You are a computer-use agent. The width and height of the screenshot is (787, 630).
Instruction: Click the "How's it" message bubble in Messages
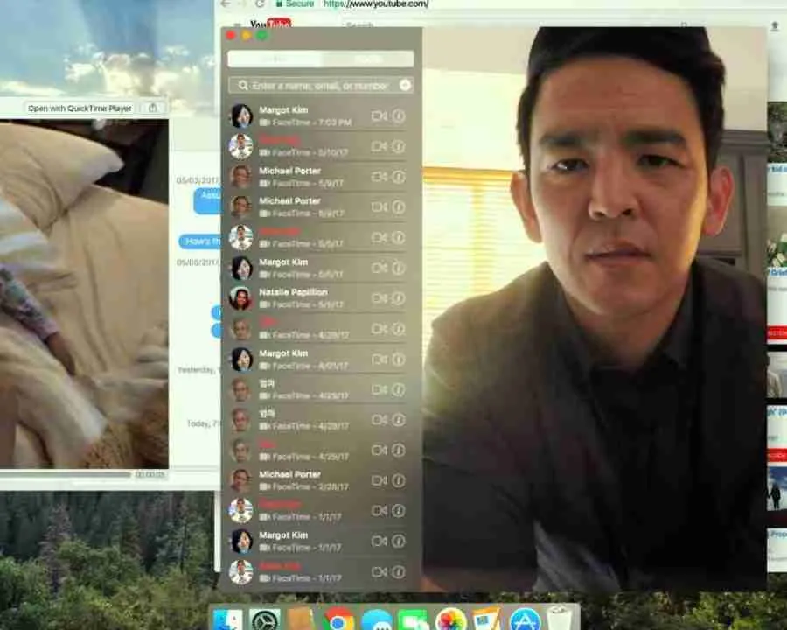[199, 241]
